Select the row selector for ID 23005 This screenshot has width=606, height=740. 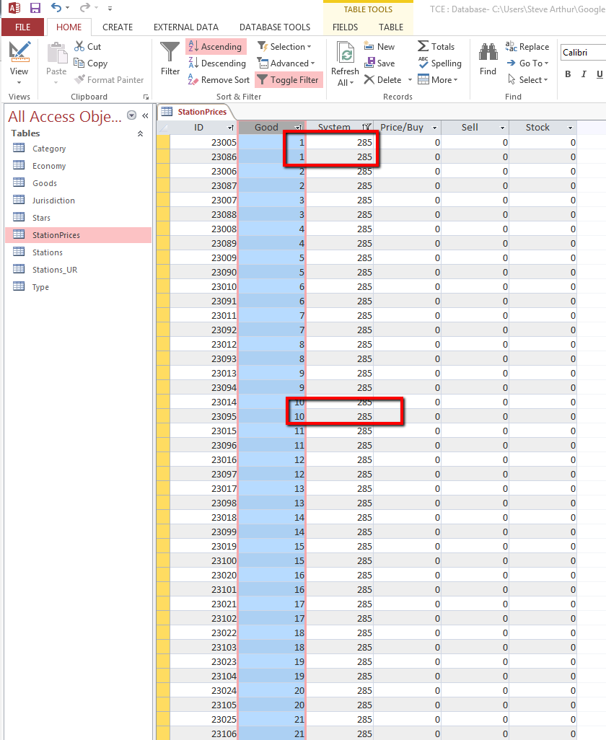[x=163, y=142]
